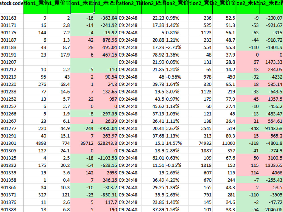The height and width of the screenshot is (212, 283).
Task: Click the pink cell 1473.33
Action: coord(271,62)
